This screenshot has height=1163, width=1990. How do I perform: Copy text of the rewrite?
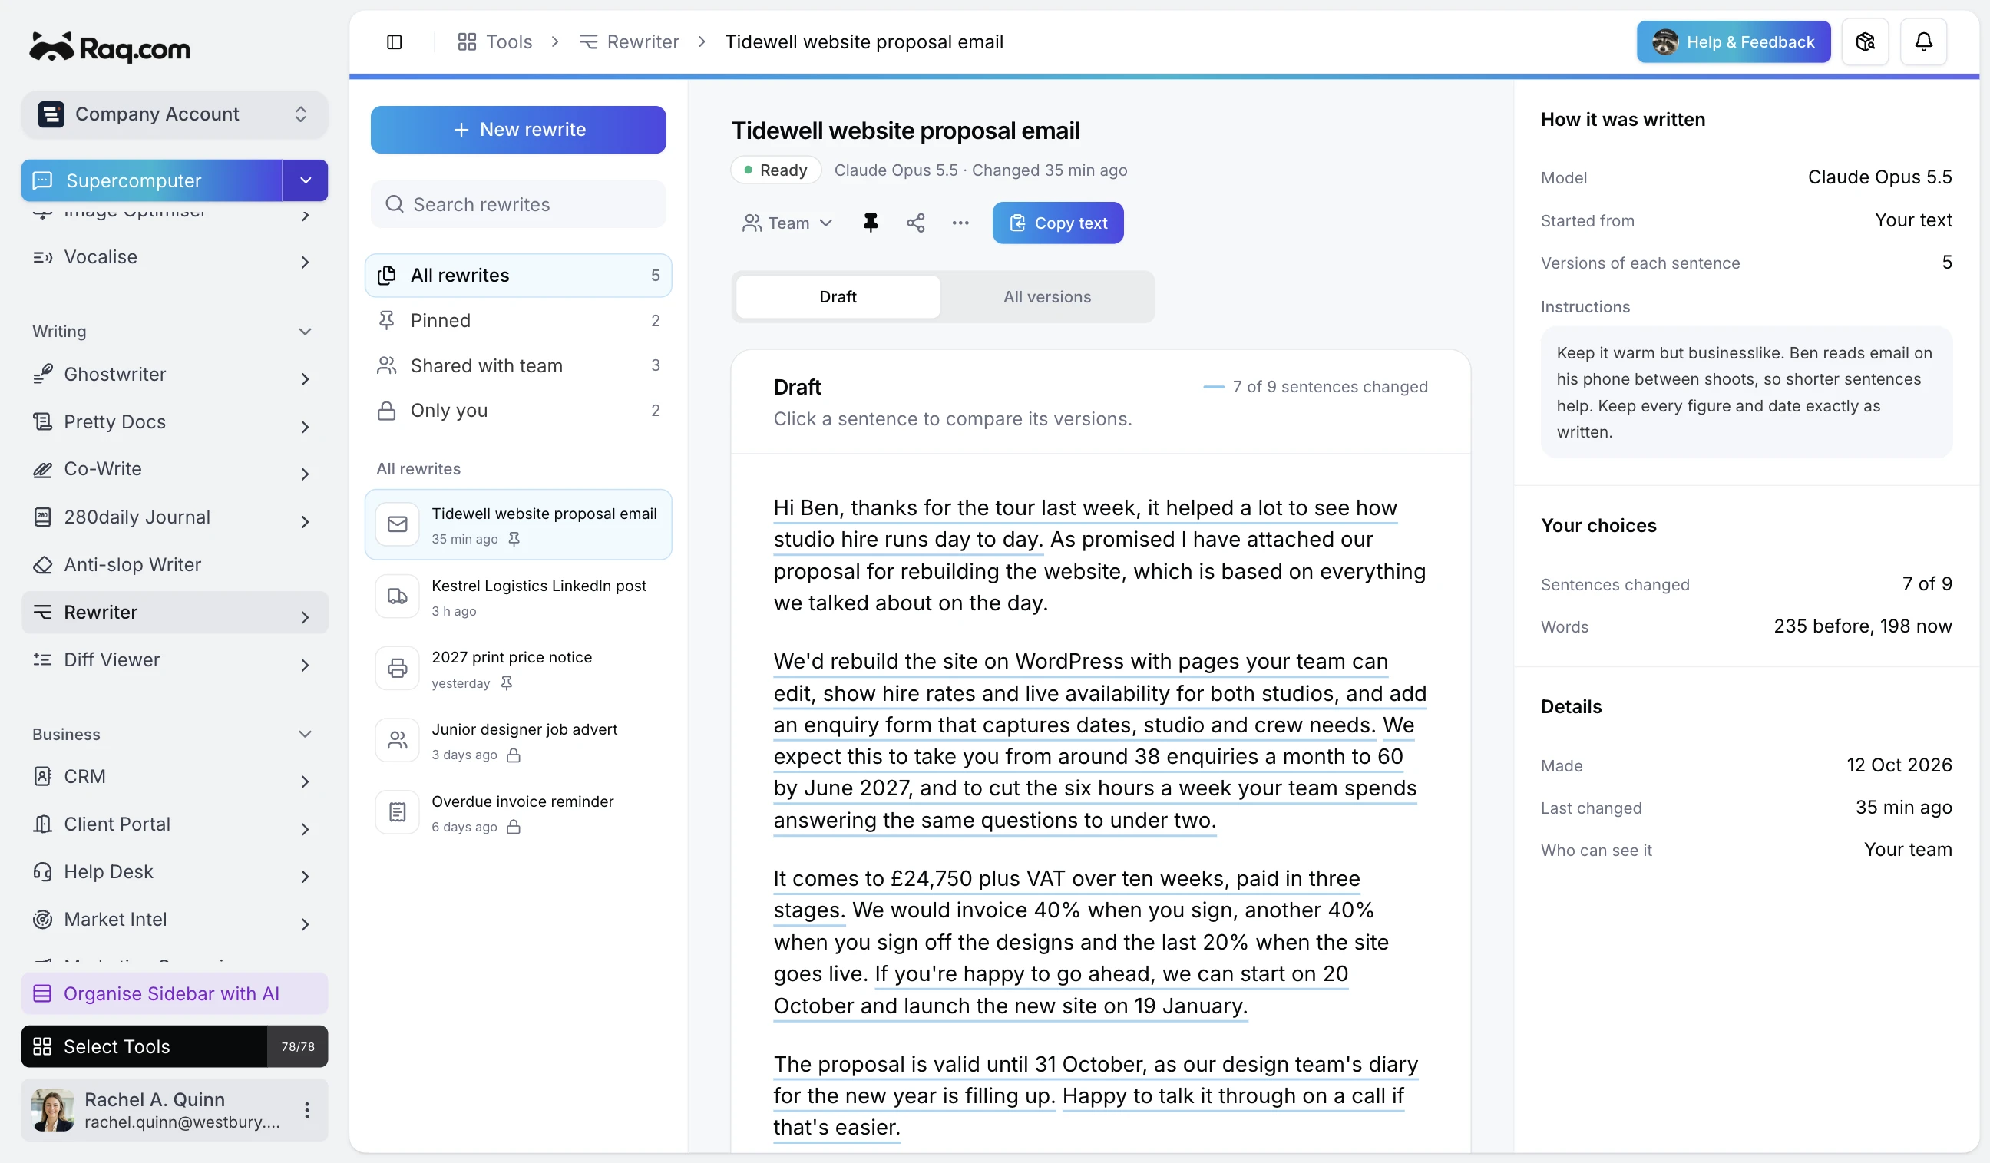(1057, 223)
